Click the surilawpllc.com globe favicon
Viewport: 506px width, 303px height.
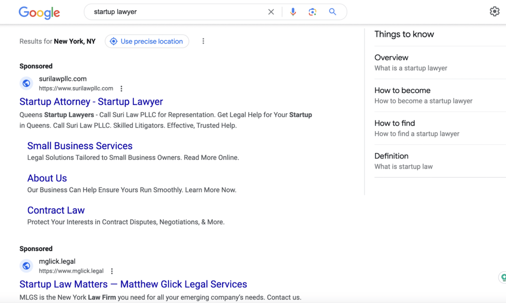27,83
